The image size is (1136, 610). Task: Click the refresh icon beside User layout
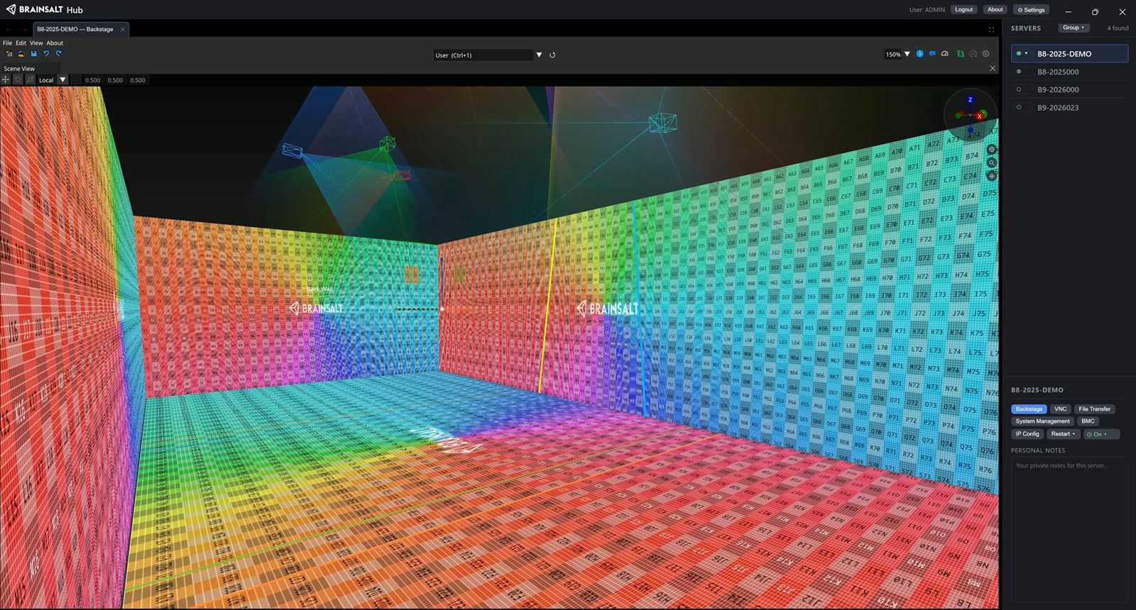click(x=552, y=55)
